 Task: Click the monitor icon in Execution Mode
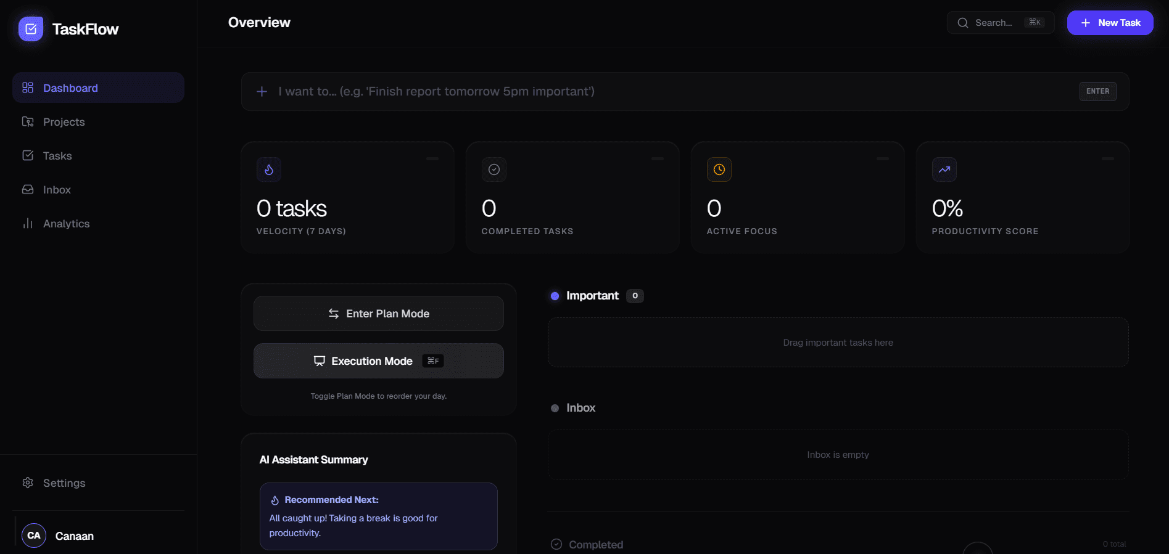pyautogui.click(x=319, y=361)
